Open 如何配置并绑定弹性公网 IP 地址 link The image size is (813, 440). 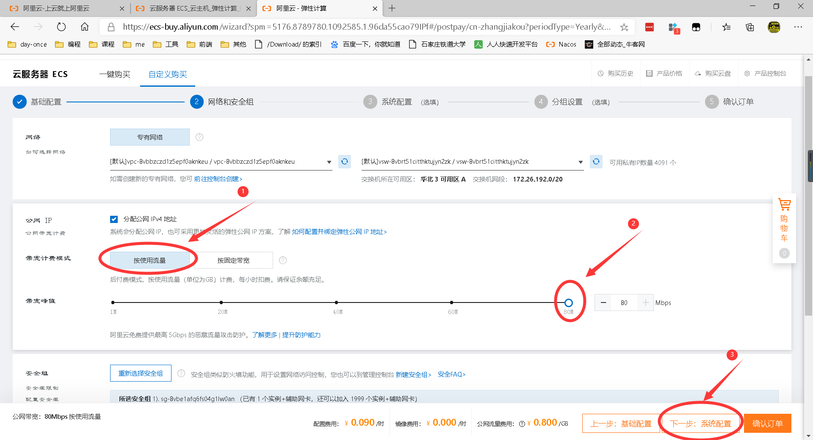[339, 232]
